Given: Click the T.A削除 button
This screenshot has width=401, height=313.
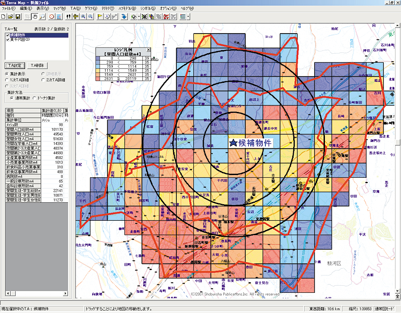Looking at the screenshot, I should tap(37, 65).
